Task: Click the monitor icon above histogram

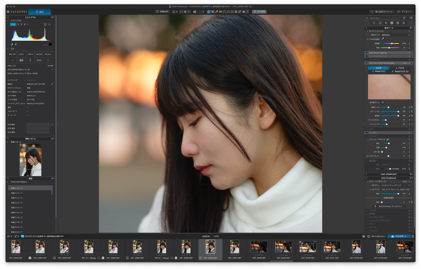Action: (45, 24)
